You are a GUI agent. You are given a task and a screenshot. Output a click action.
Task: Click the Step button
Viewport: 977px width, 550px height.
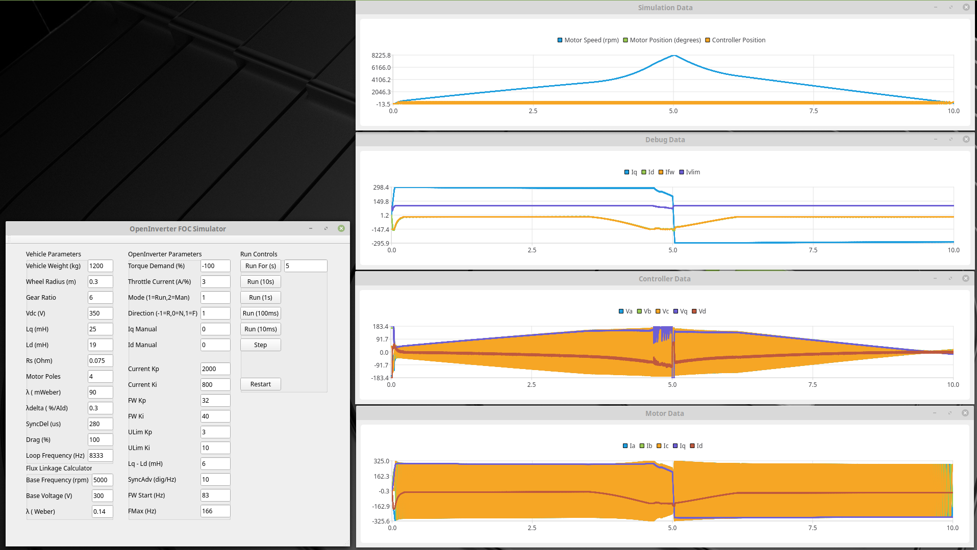260,345
